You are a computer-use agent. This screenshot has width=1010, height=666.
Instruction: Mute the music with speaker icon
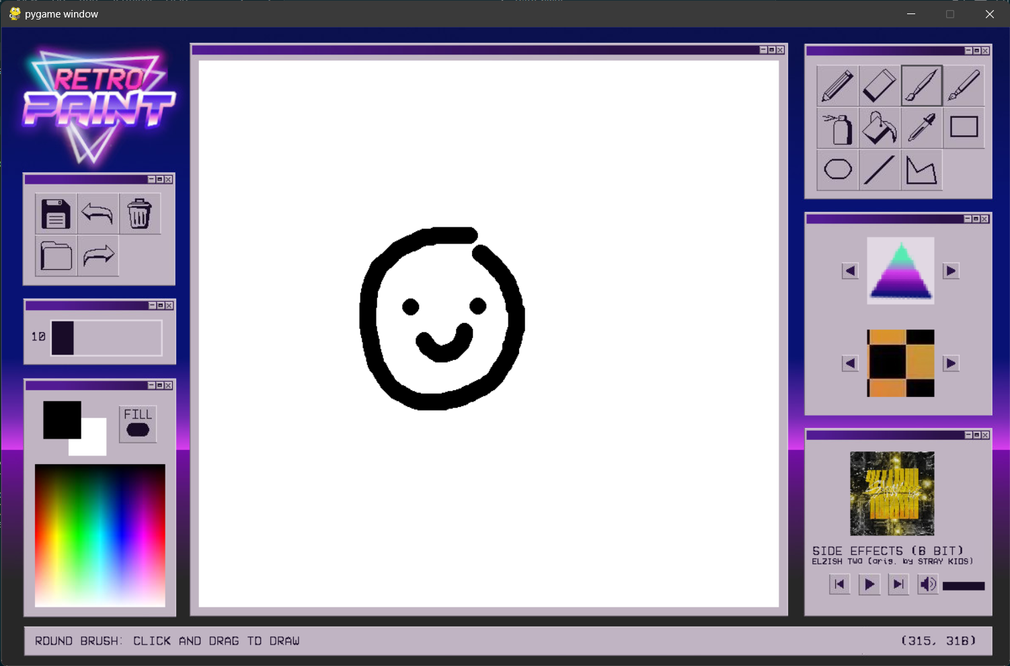(x=927, y=584)
